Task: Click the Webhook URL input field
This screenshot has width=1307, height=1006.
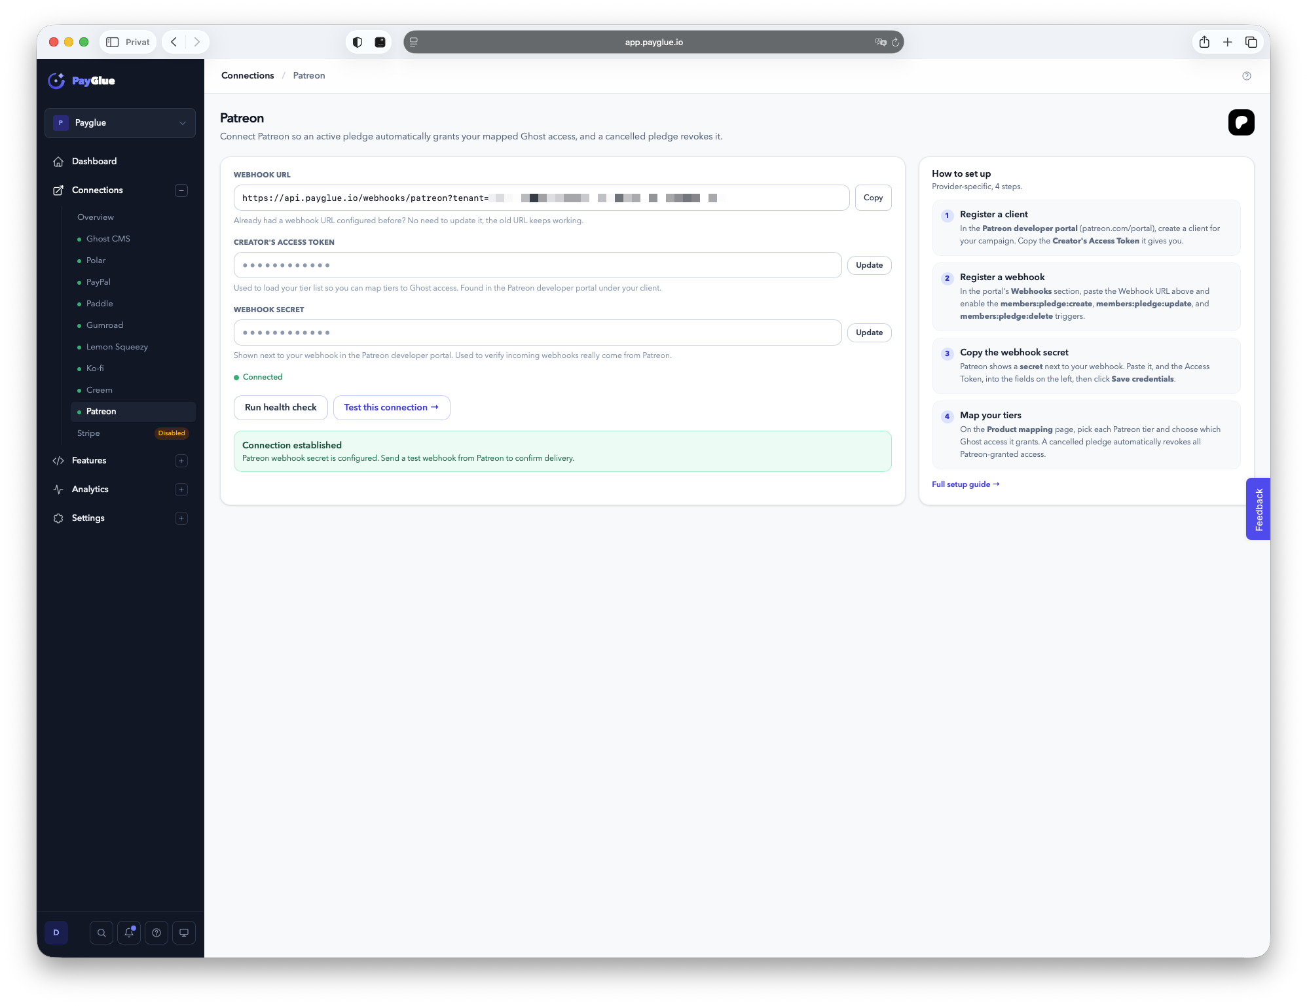Action: click(541, 198)
